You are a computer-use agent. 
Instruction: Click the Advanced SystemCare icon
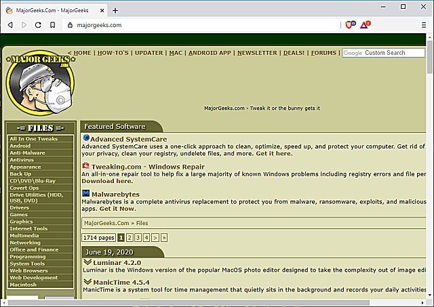(x=86, y=138)
